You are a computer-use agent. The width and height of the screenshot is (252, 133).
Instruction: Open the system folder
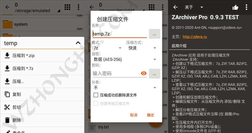[x=42, y=24]
